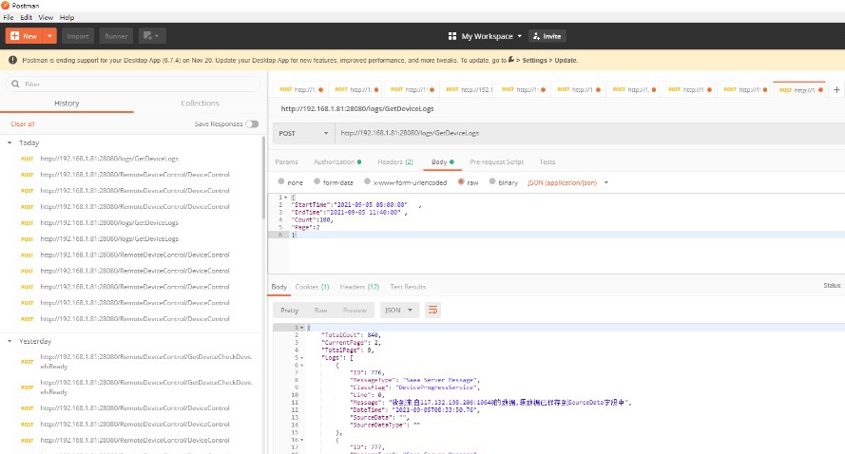Click the wrap lines icon in the response toolbar

pos(433,310)
